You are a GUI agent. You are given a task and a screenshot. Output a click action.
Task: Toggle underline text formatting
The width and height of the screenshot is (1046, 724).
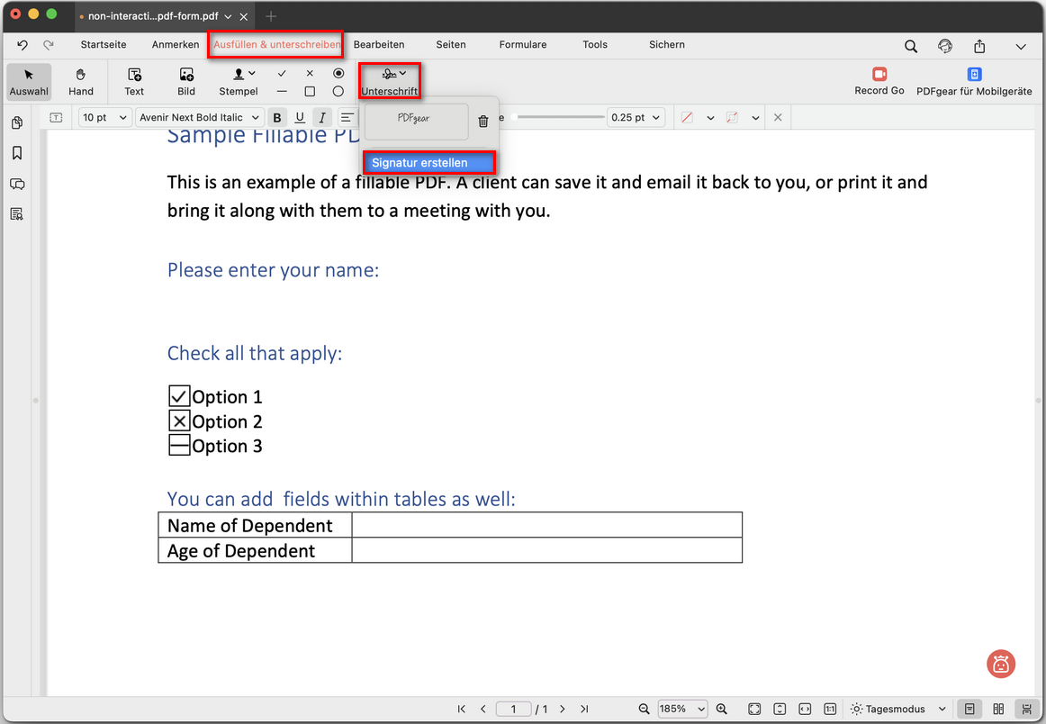(x=300, y=117)
